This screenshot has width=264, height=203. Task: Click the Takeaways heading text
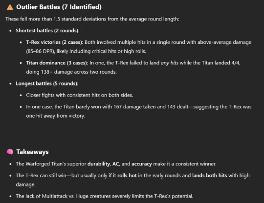coord(32,152)
